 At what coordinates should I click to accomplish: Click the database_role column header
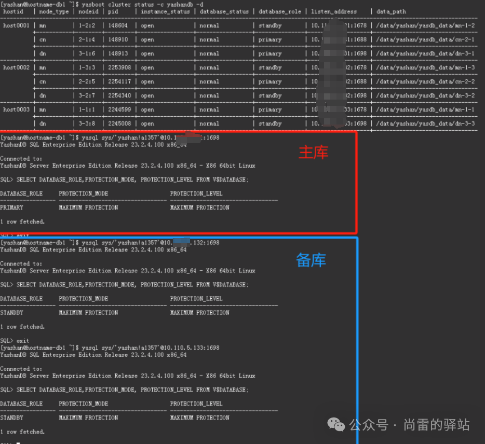coord(279,12)
